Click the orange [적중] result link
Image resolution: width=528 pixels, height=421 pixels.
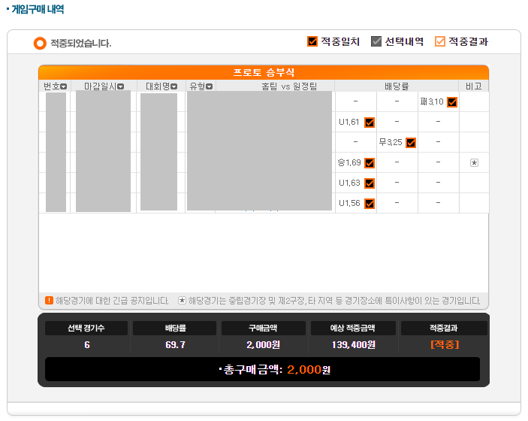(x=444, y=344)
